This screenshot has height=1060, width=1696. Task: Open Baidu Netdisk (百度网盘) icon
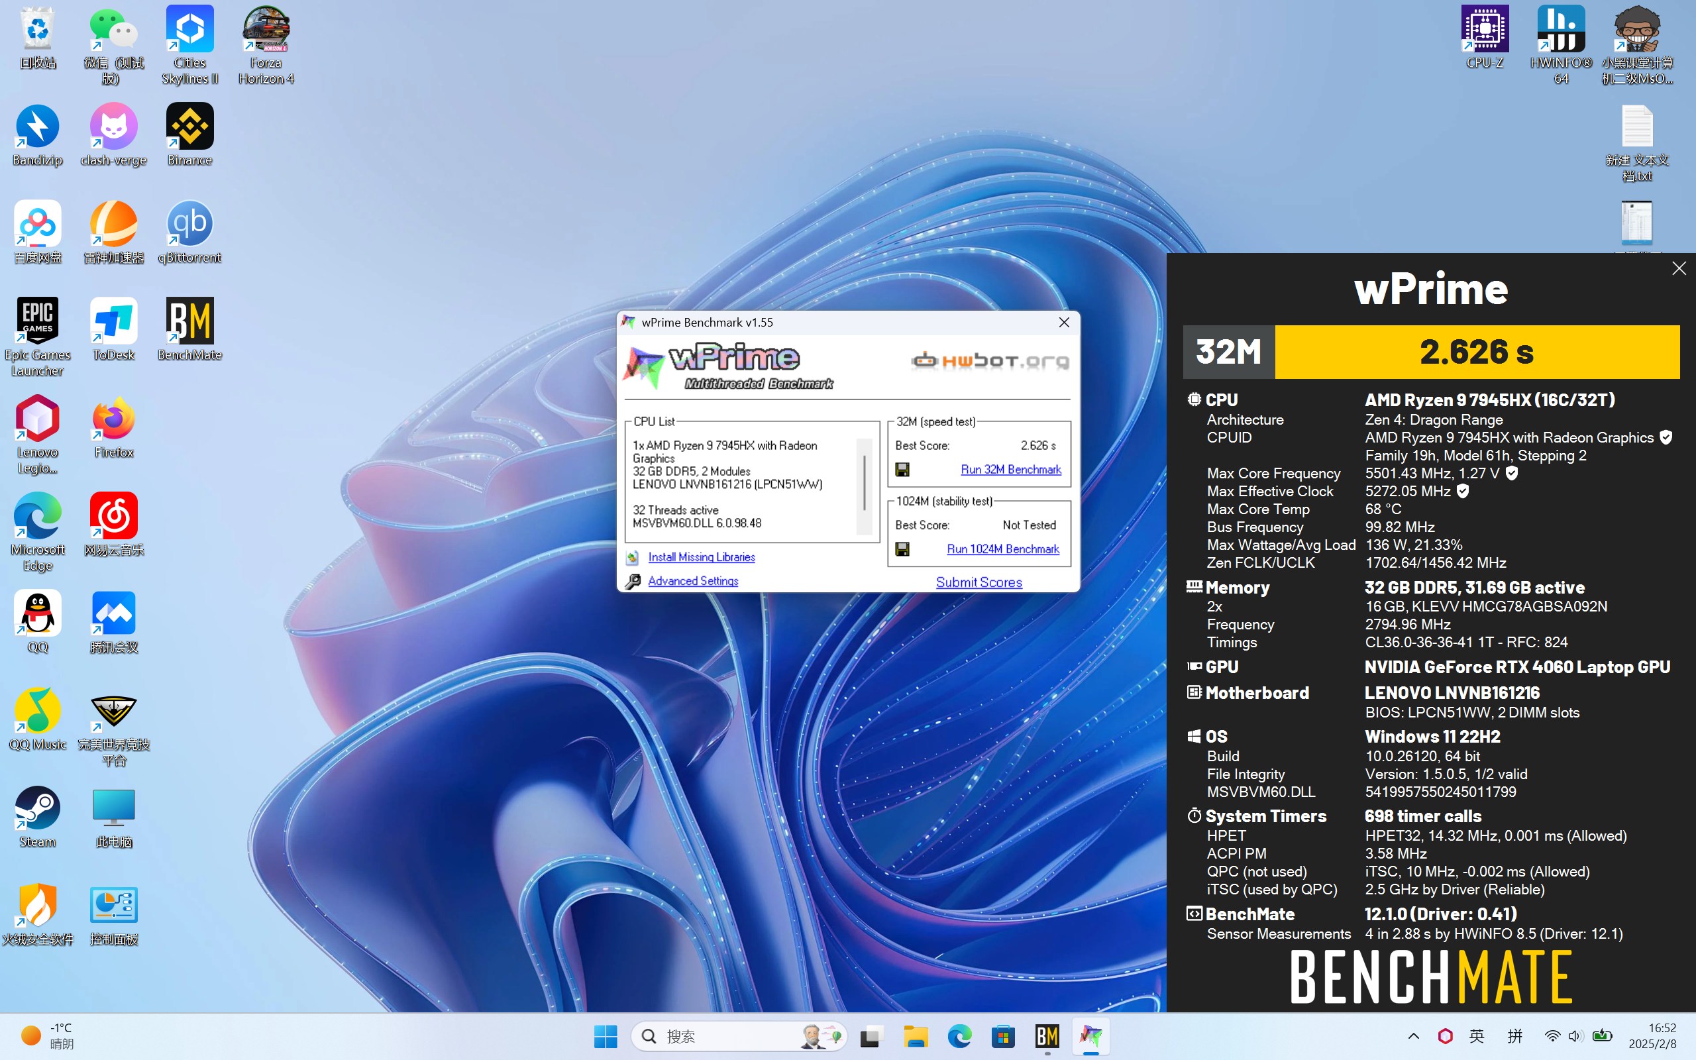38,233
